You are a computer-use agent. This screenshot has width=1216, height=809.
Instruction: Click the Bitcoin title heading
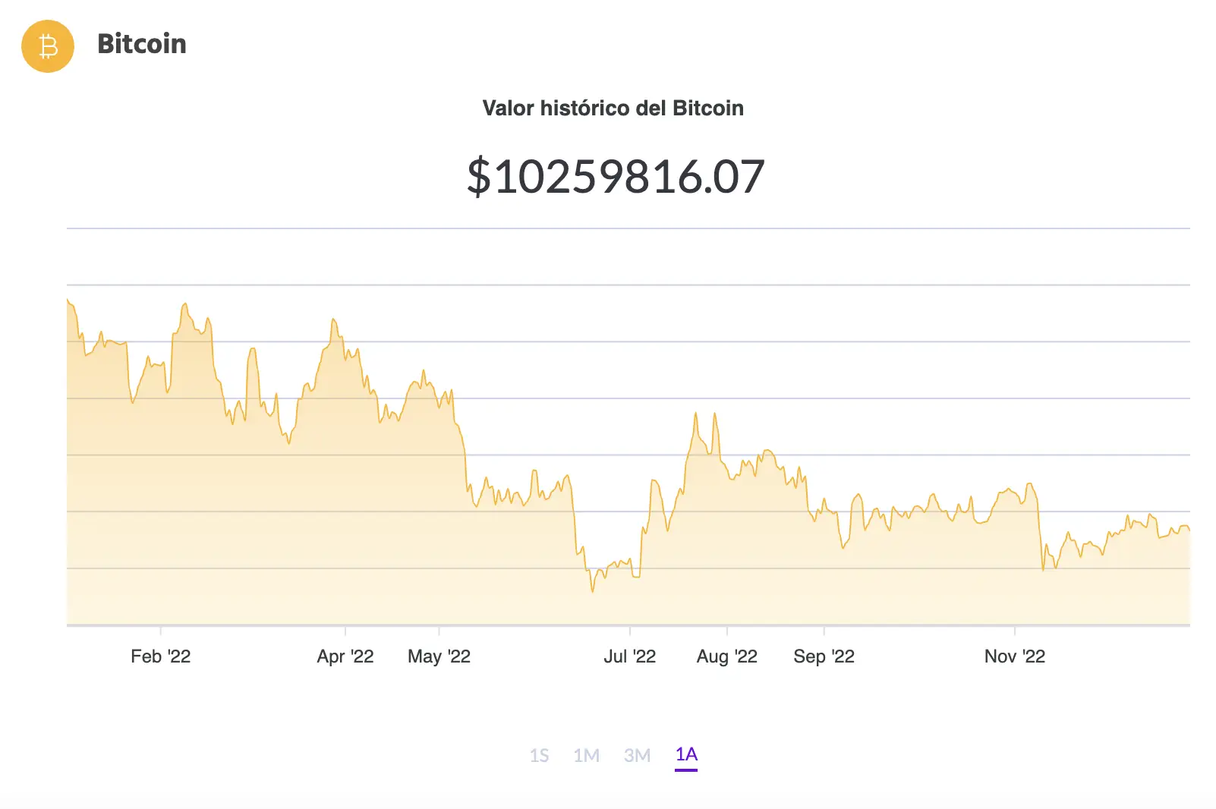[142, 45]
